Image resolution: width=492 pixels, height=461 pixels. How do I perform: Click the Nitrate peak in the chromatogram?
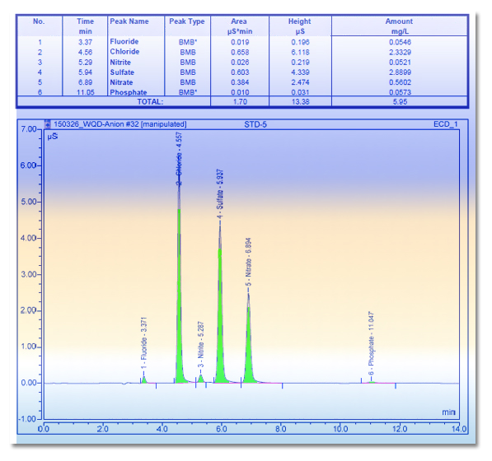click(x=249, y=345)
